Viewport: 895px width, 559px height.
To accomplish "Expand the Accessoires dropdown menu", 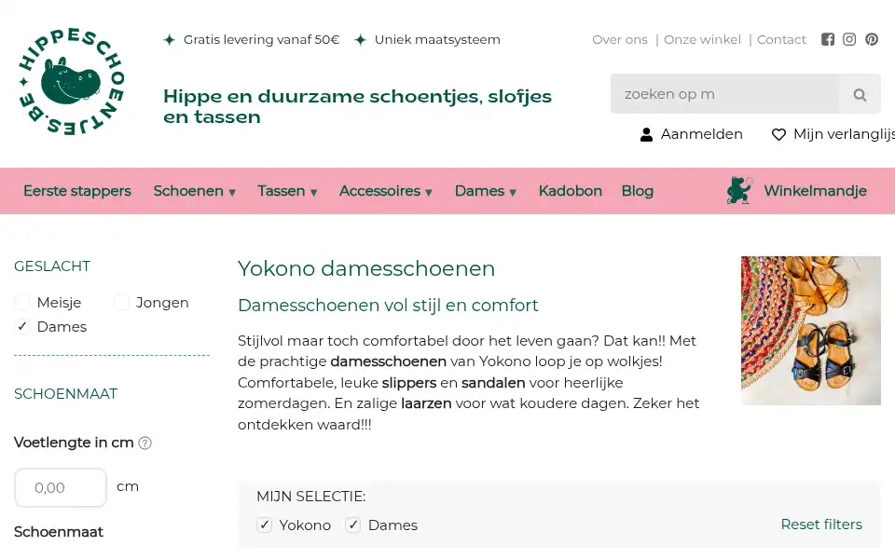I will [x=386, y=191].
